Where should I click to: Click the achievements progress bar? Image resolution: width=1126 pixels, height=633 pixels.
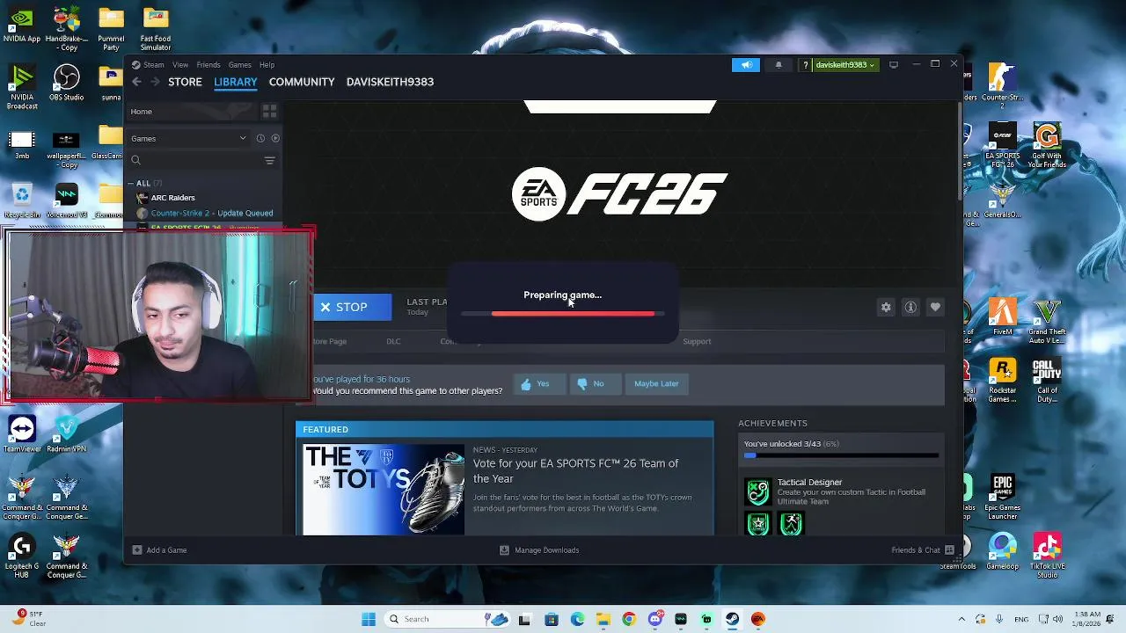pyautogui.click(x=841, y=455)
